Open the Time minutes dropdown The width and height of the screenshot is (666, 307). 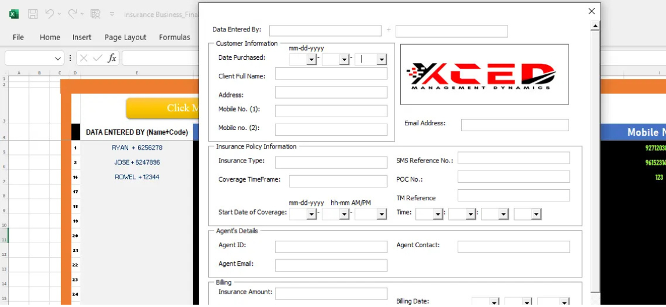(x=470, y=214)
